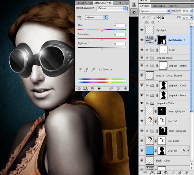194x175 pixels.
Task: Select the Hue/Saturation 2 layer mask thumbnail
Action: point(162,40)
